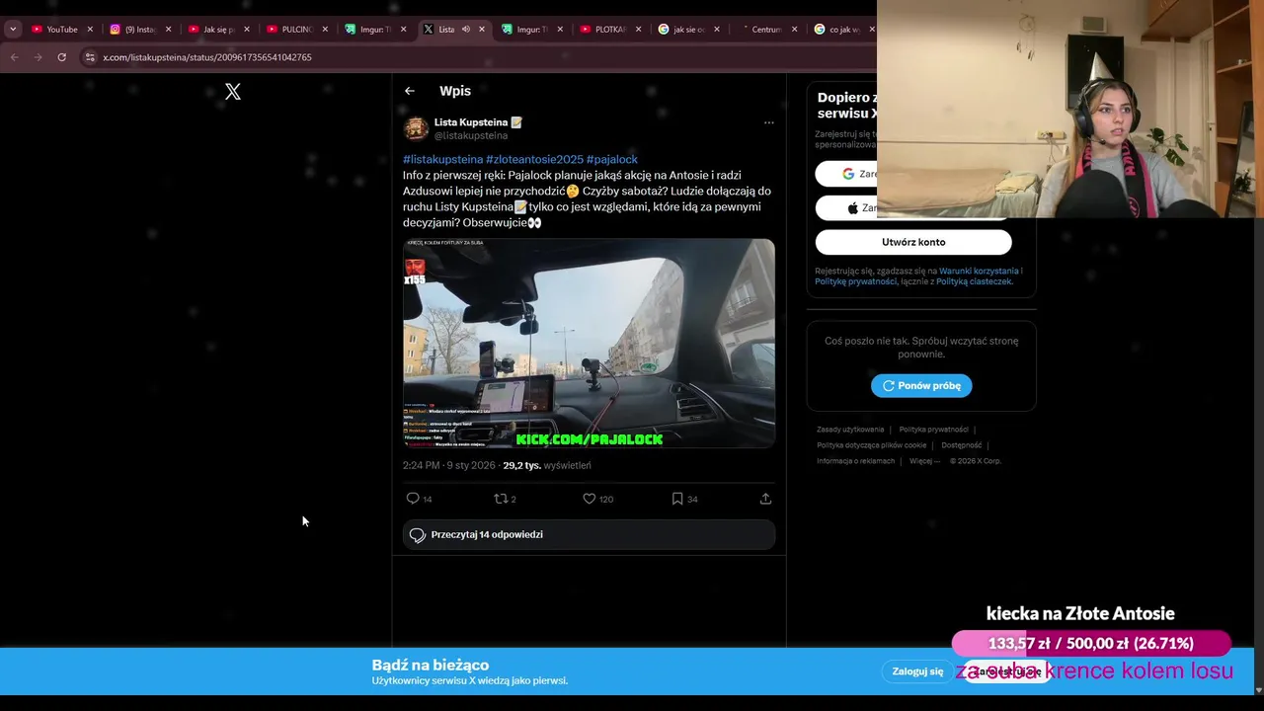Open 'Warunki korzystania' link
The image size is (1264, 711).
click(x=979, y=271)
